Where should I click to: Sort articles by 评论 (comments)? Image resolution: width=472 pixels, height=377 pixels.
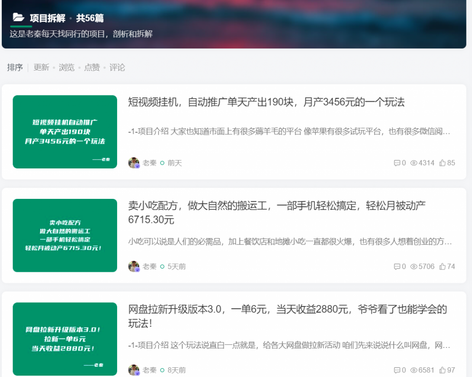click(117, 67)
